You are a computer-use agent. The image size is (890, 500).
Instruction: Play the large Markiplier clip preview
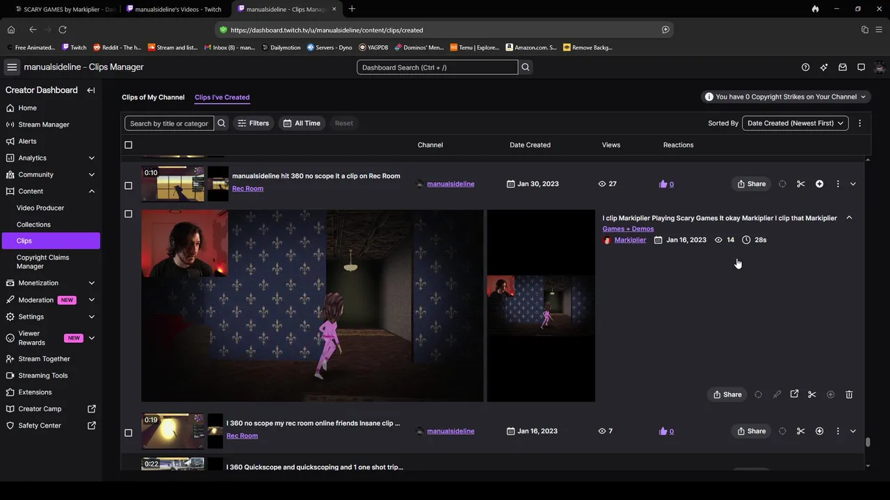pyautogui.click(x=312, y=306)
